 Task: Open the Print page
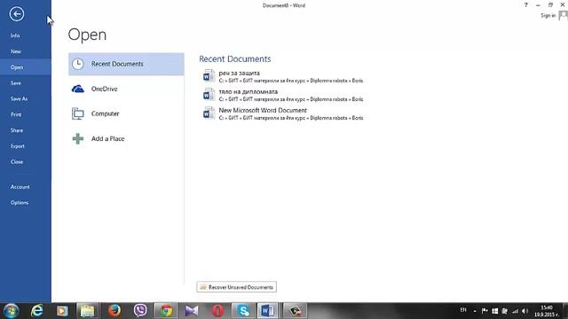coord(16,114)
